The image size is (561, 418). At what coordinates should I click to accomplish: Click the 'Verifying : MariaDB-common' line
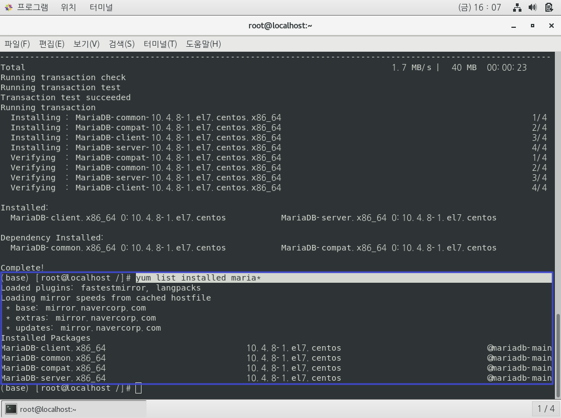point(146,168)
